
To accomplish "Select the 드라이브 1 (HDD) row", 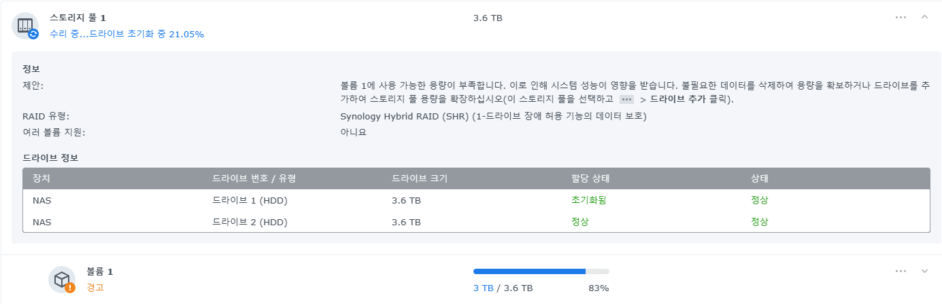I will 476,200.
